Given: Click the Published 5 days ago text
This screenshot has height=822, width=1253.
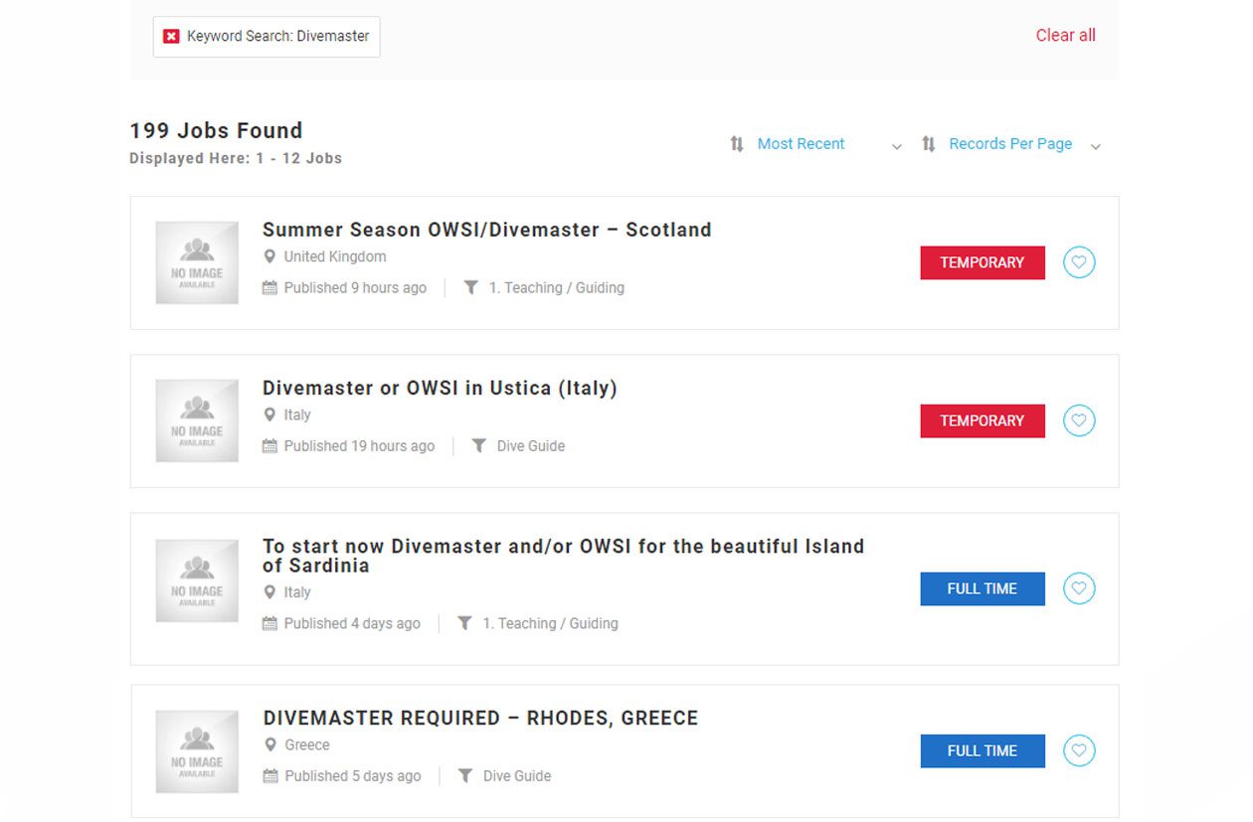Looking at the screenshot, I should click(x=353, y=776).
